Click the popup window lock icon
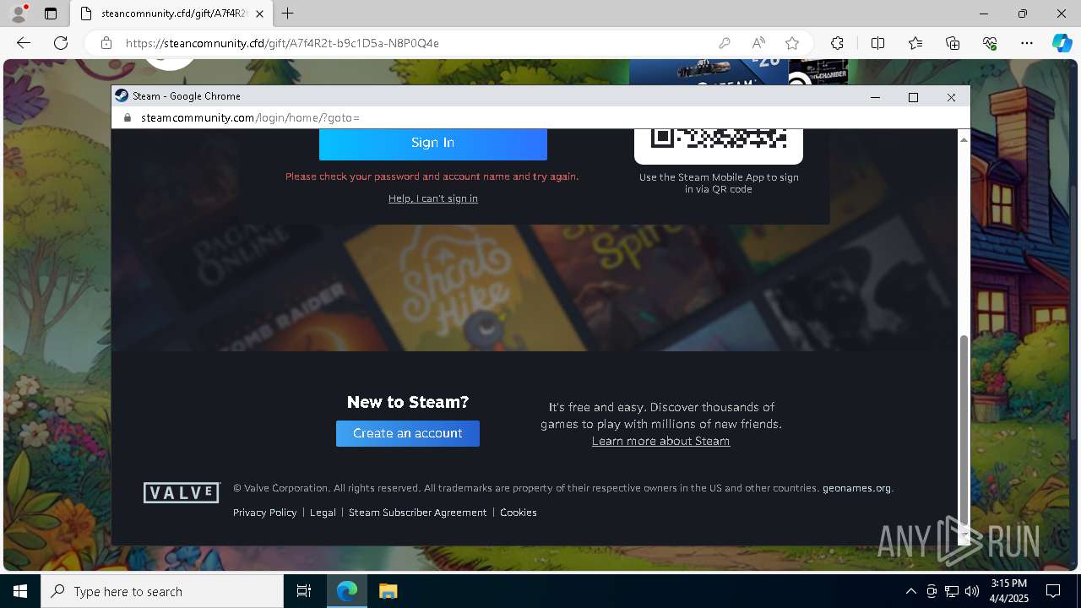Image resolution: width=1081 pixels, height=608 pixels. (128, 118)
